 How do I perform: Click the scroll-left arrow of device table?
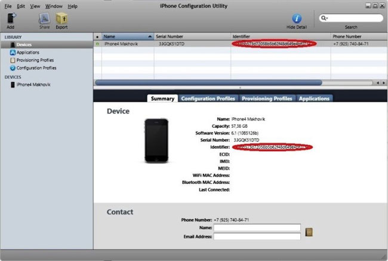pyautogui.click(x=378, y=82)
